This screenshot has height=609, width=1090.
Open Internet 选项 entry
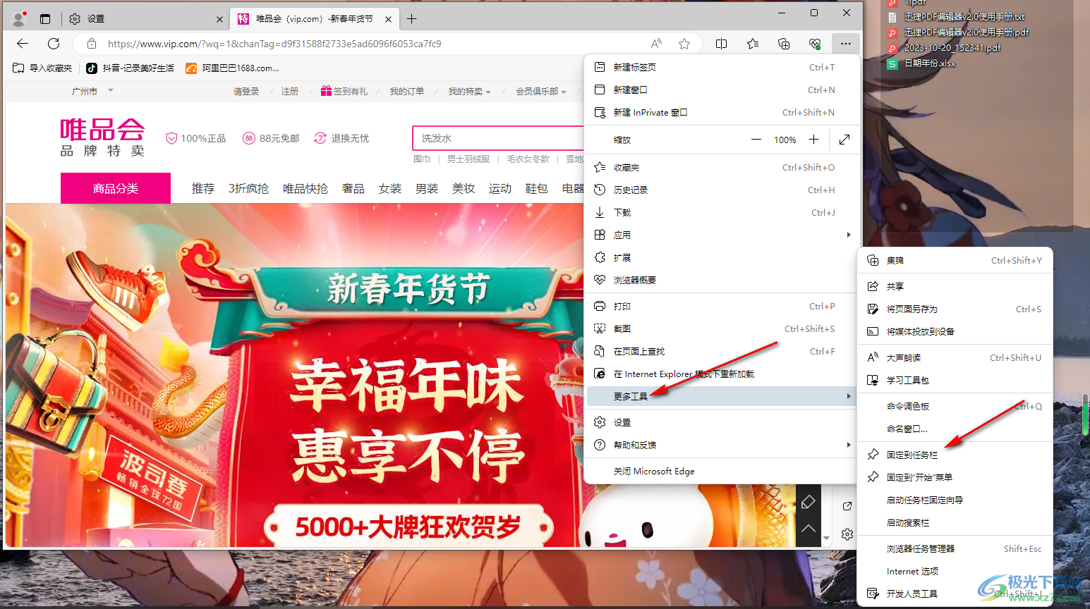[x=955, y=571]
